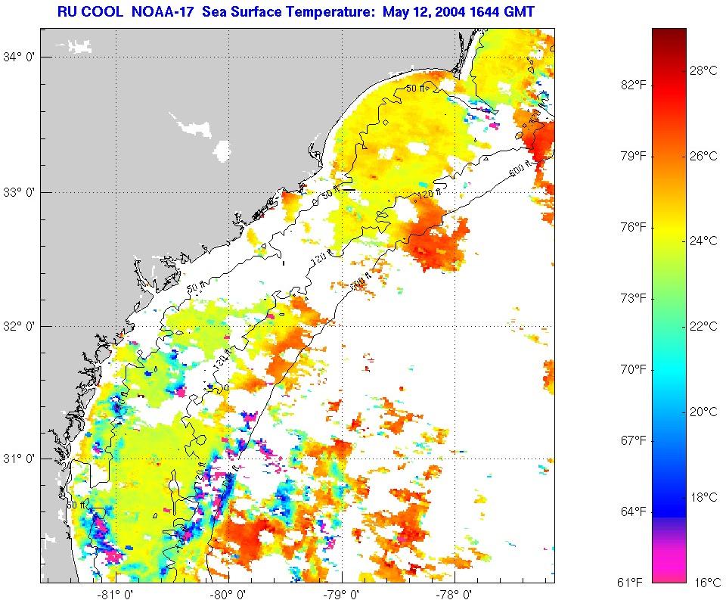Click the 76°F colorbar label
The width and height of the screenshot is (726, 600).
[634, 228]
